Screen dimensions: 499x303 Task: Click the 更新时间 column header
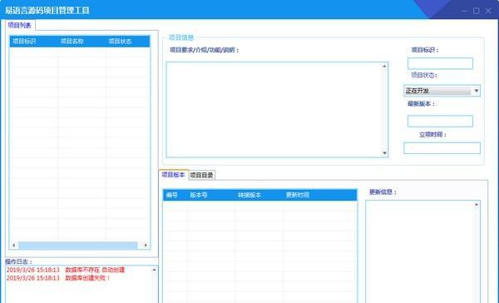coord(320,195)
